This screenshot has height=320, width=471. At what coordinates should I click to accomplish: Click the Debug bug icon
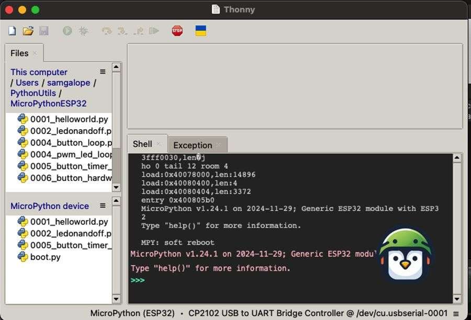pos(83,31)
